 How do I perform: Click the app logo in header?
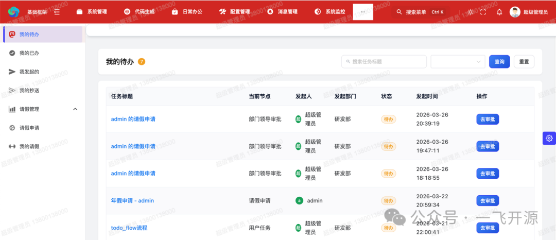[x=14, y=12]
